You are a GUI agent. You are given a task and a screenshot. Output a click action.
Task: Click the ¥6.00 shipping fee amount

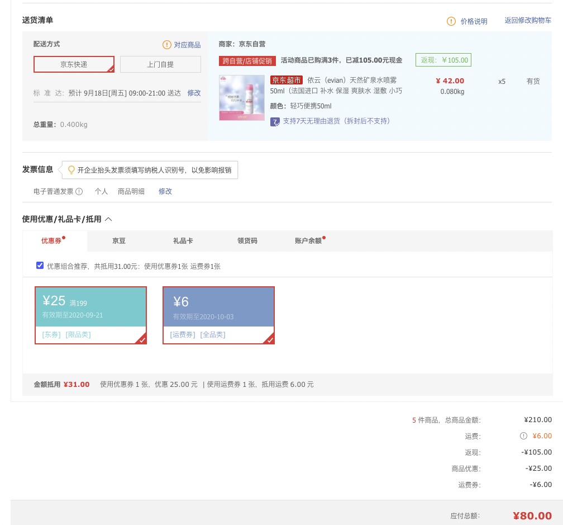542,436
